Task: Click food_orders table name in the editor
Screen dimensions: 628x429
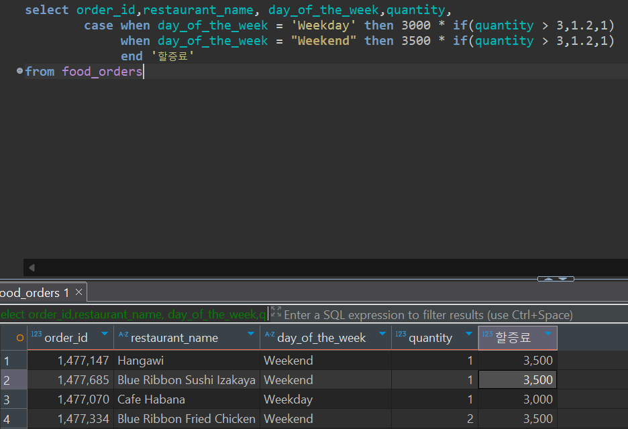Action: click(102, 72)
